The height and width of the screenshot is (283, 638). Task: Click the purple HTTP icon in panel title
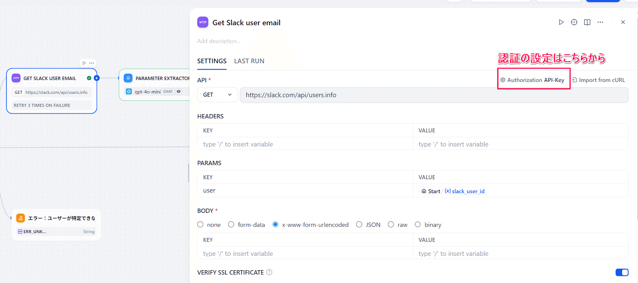pyautogui.click(x=203, y=22)
